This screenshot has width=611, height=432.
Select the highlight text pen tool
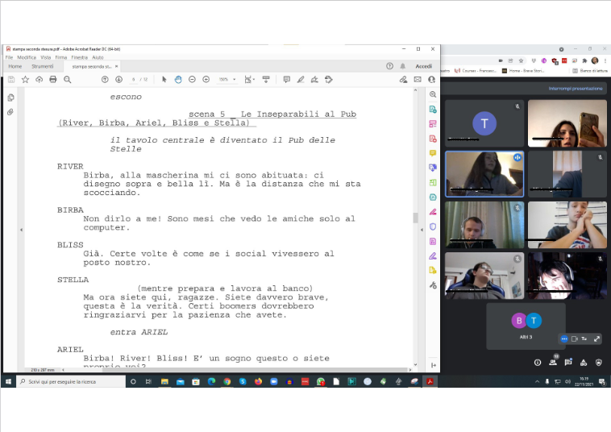[x=301, y=79]
